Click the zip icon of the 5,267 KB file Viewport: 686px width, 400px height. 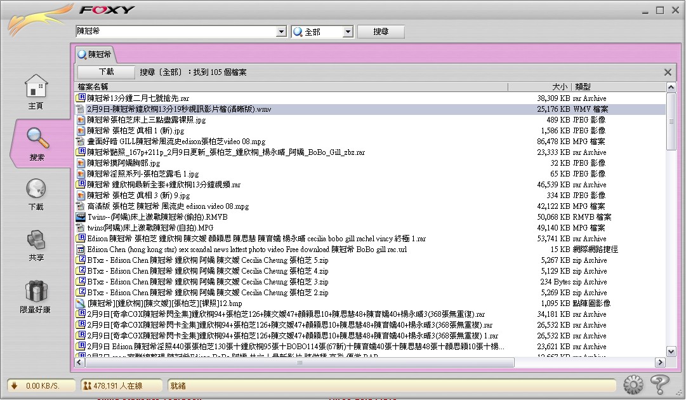(x=81, y=260)
